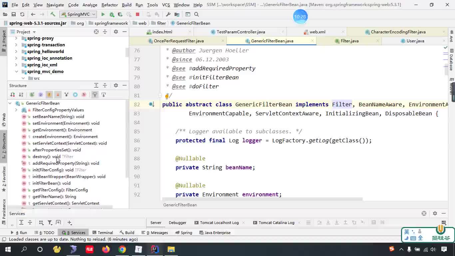The width and height of the screenshot is (455, 256).
Task: Switch to the Filter.java editor tab
Action: click(x=349, y=41)
